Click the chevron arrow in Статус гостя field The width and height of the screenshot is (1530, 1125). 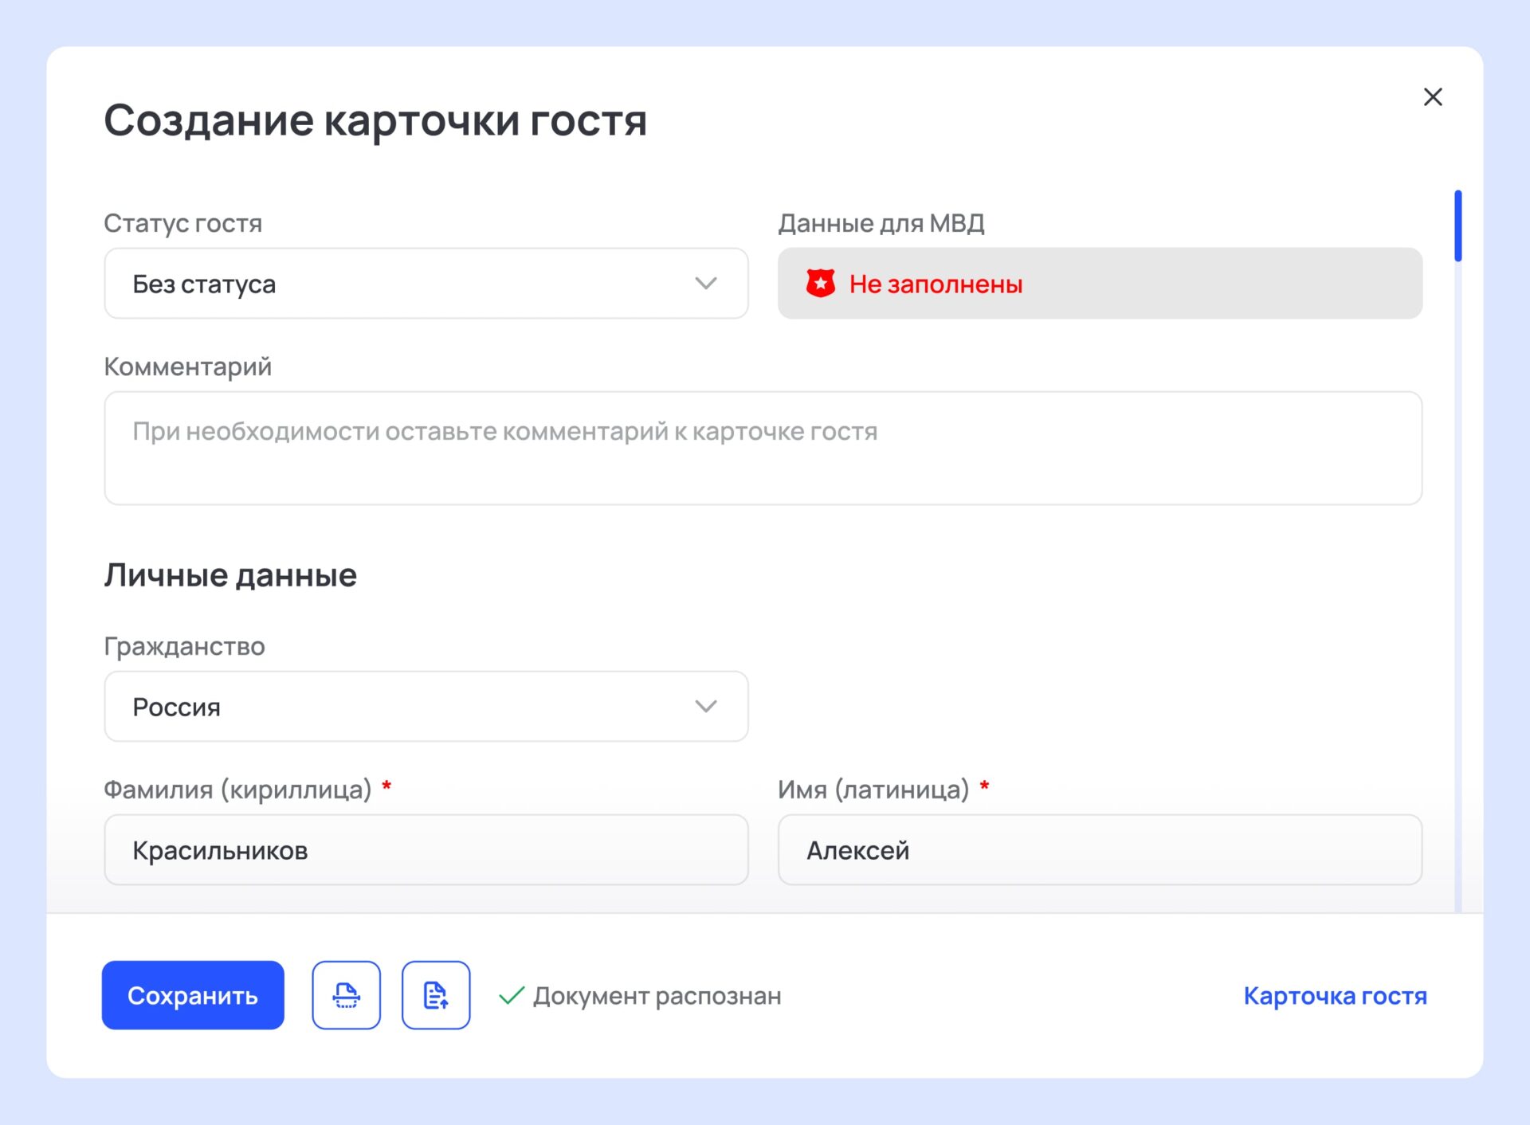[705, 284]
